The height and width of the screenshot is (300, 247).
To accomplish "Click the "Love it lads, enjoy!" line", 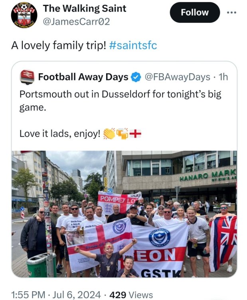I will (59, 134).
